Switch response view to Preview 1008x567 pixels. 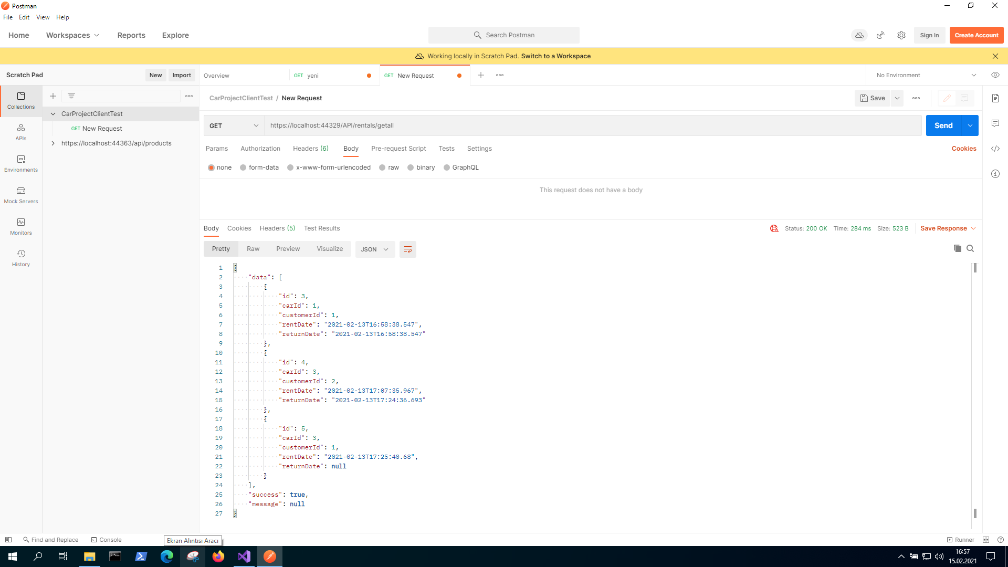tap(288, 249)
